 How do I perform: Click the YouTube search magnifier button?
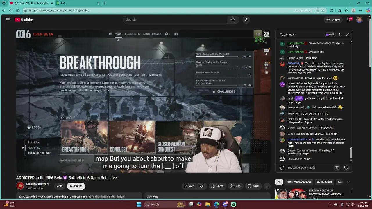pyautogui.click(x=233, y=20)
